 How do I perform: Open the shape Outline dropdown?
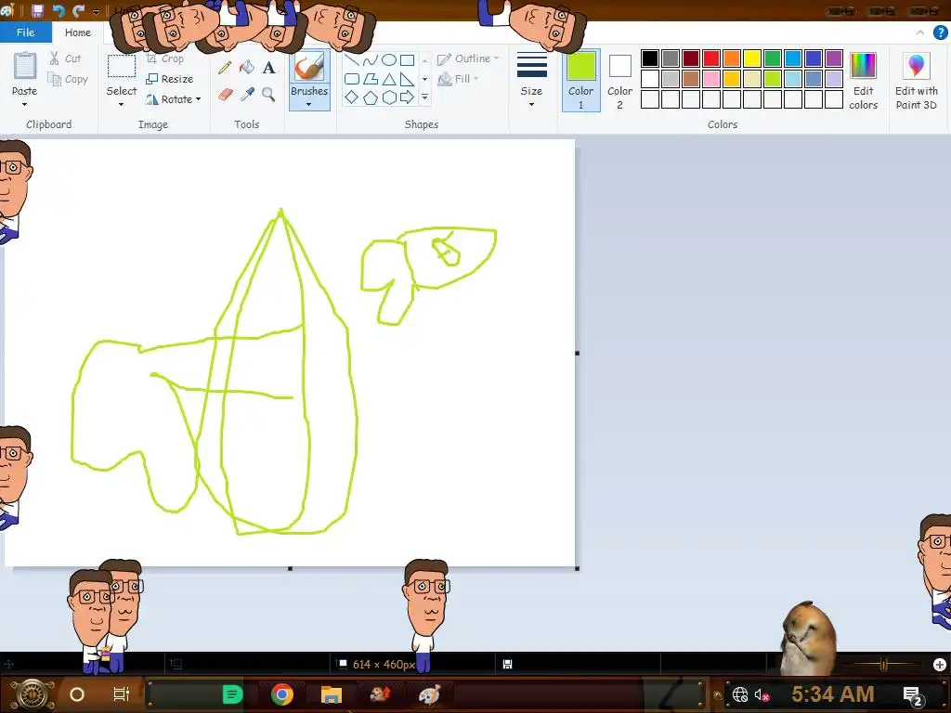(468, 58)
